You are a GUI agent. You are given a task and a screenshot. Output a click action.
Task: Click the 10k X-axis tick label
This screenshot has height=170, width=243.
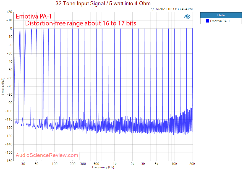[x=174, y=164]
